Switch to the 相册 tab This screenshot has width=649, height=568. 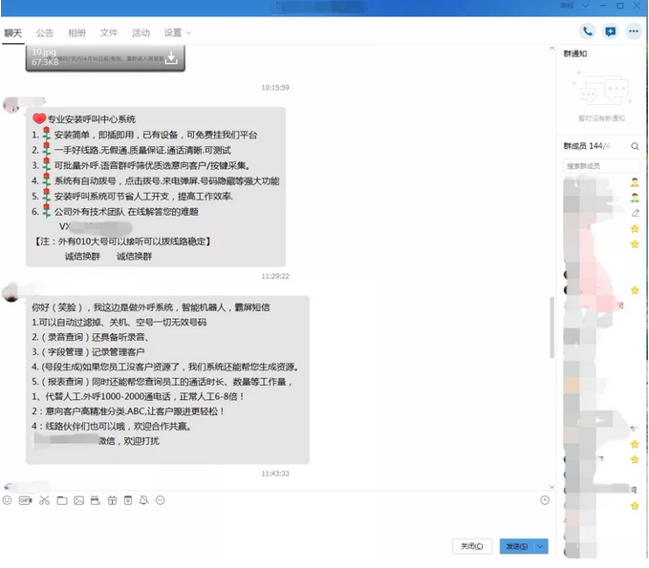76,32
